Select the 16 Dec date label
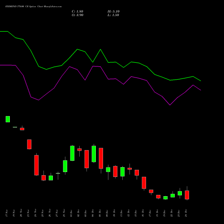Image resolution: width=224 pixels, height=224 pixels. point(143,213)
